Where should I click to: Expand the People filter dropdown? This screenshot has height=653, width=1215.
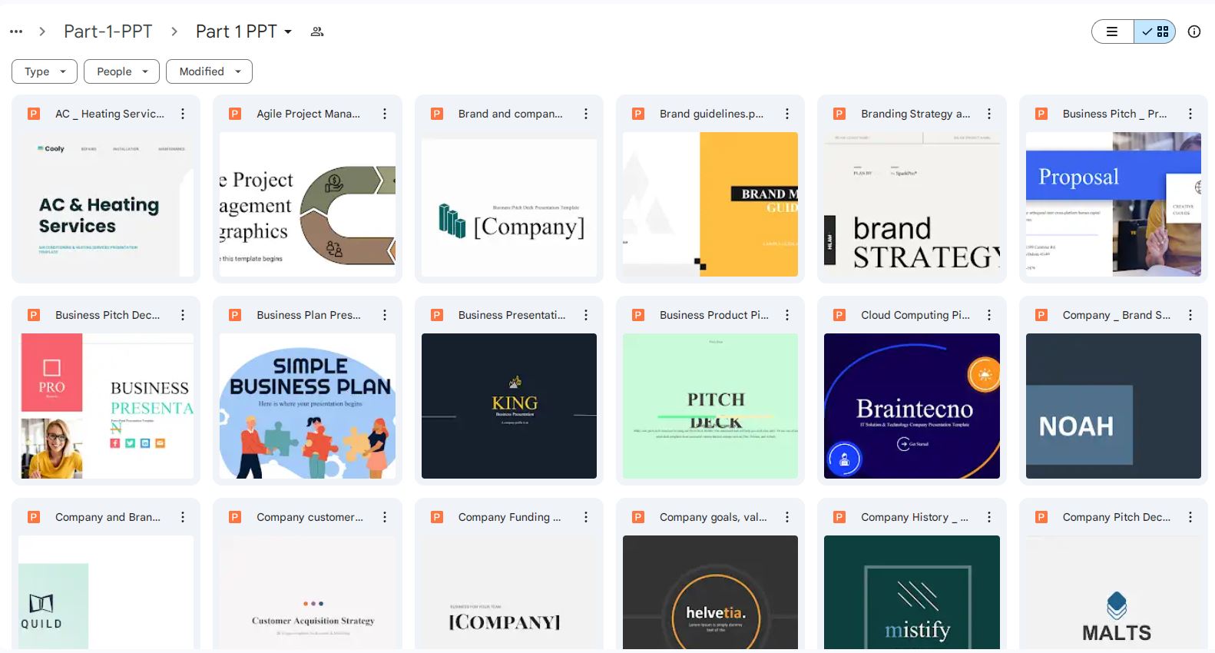pos(121,71)
